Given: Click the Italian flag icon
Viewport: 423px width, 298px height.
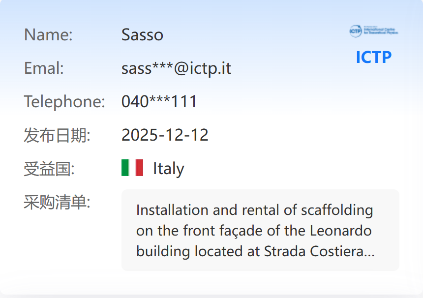Looking at the screenshot, I should tap(132, 168).
